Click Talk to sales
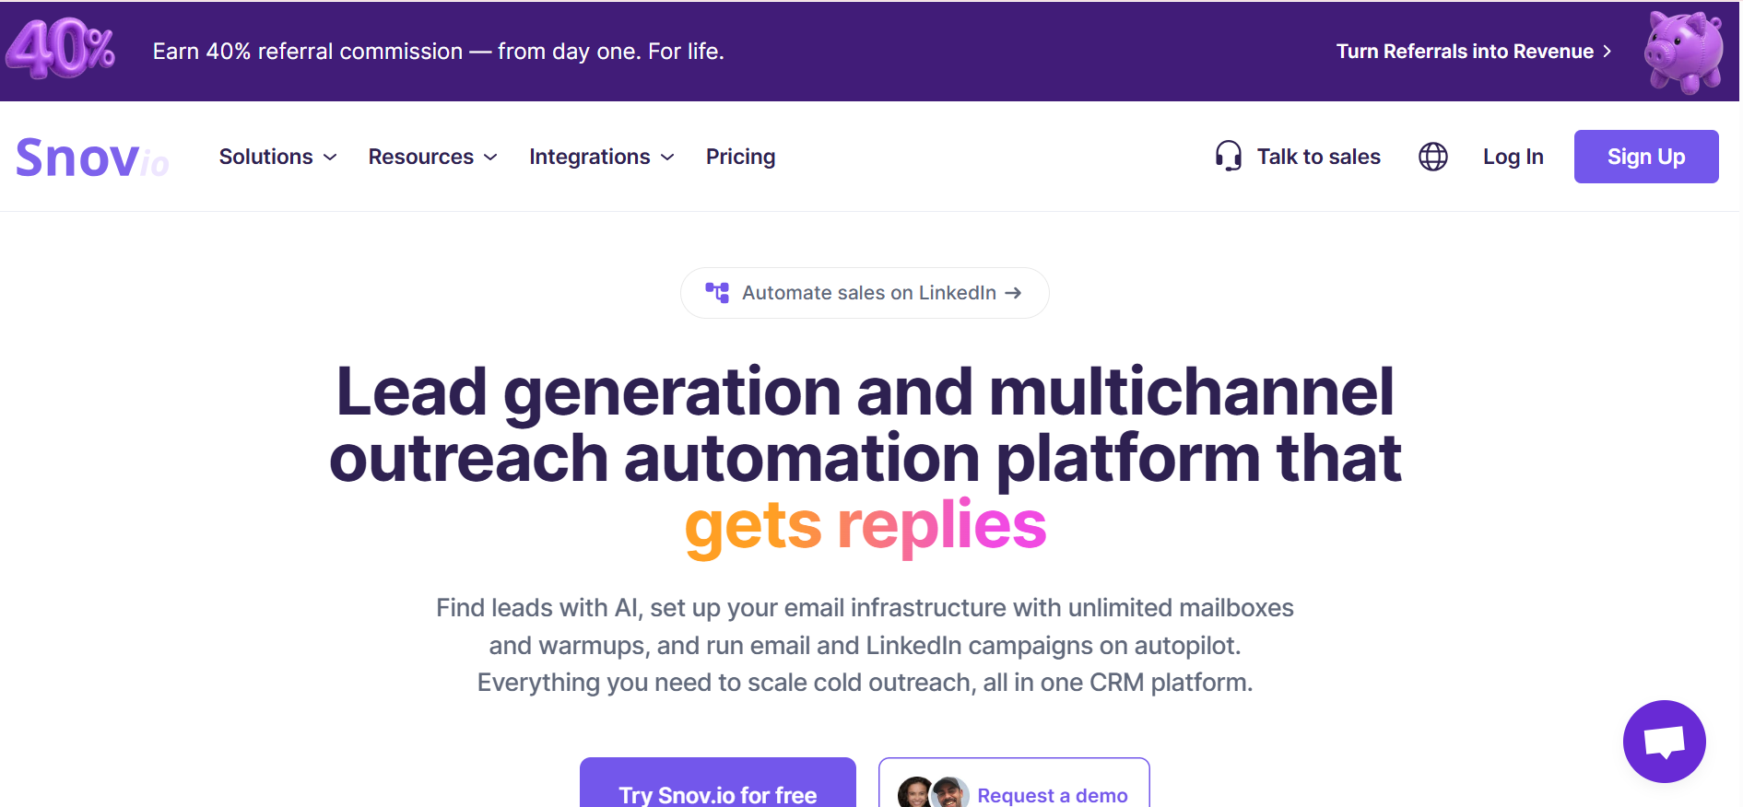Viewport: 1743px width, 807px height. pyautogui.click(x=1318, y=158)
